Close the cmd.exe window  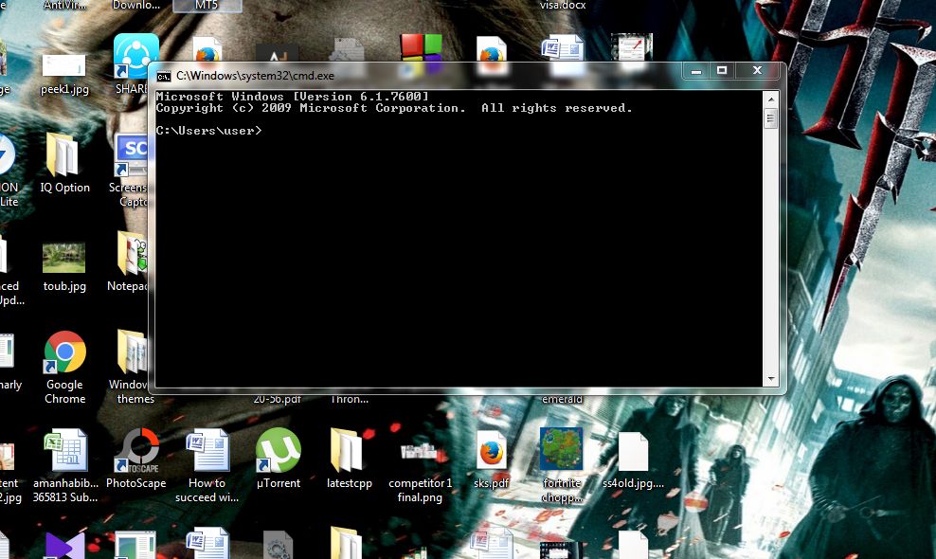coord(757,71)
